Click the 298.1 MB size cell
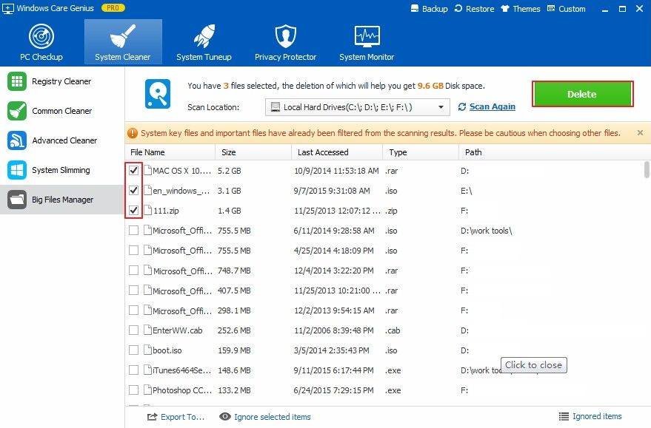Viewport: 651px width, 428px height. pos(234,310)
